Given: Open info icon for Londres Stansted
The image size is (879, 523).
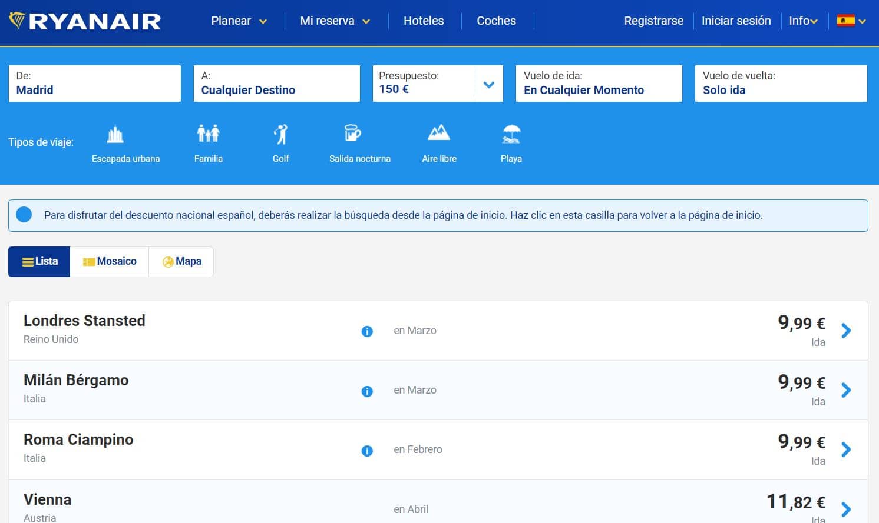Looking at the screenshot, I should tap(367, 332).
